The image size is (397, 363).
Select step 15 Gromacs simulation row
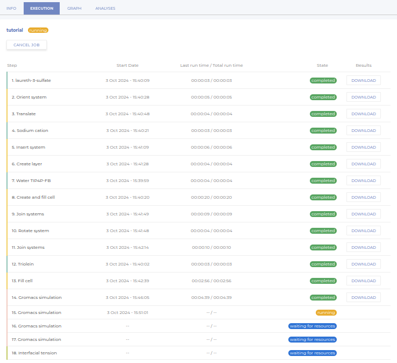(37, 312)
